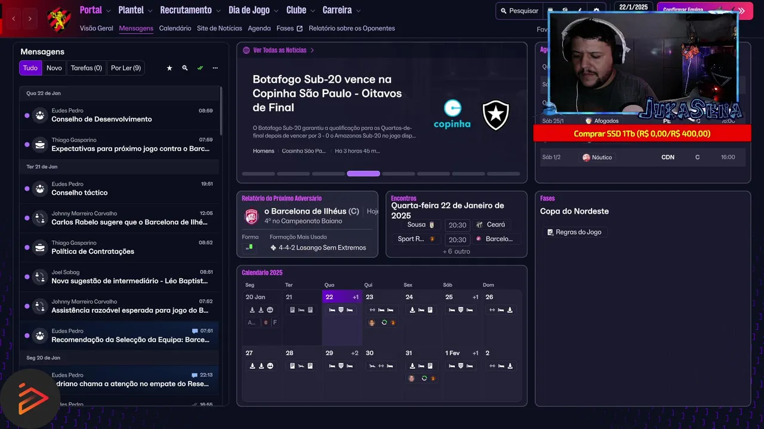Filter messages by Tudo
The height and width of the screenshot is (429, 764).
tap(30, 68)
